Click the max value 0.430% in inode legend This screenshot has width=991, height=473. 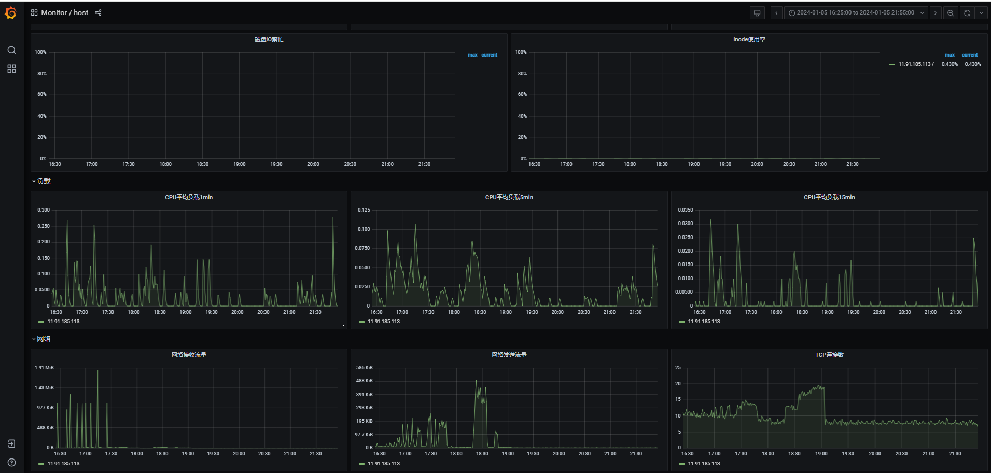[x=950, y=64]
